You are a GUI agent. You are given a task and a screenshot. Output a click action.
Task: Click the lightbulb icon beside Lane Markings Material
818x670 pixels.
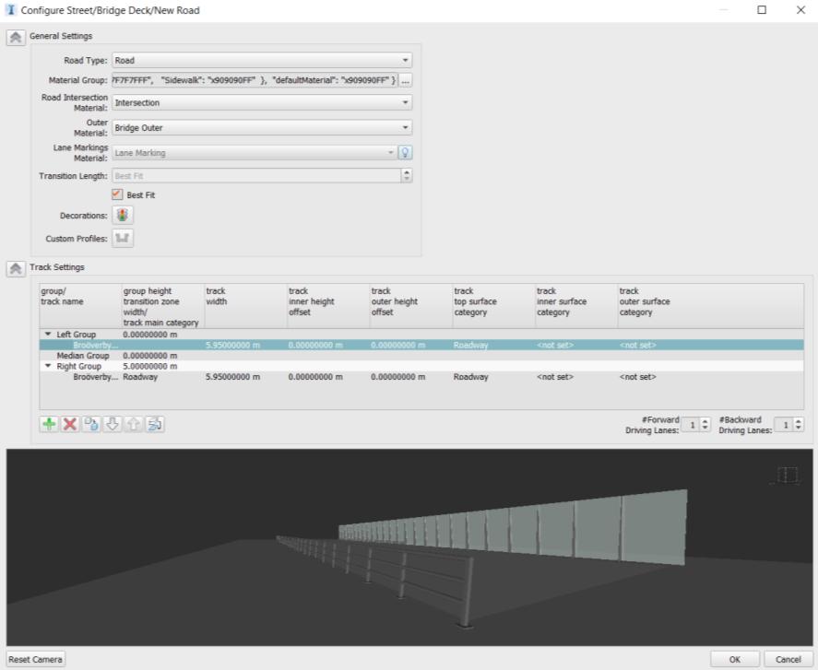[x=405, y=153]
